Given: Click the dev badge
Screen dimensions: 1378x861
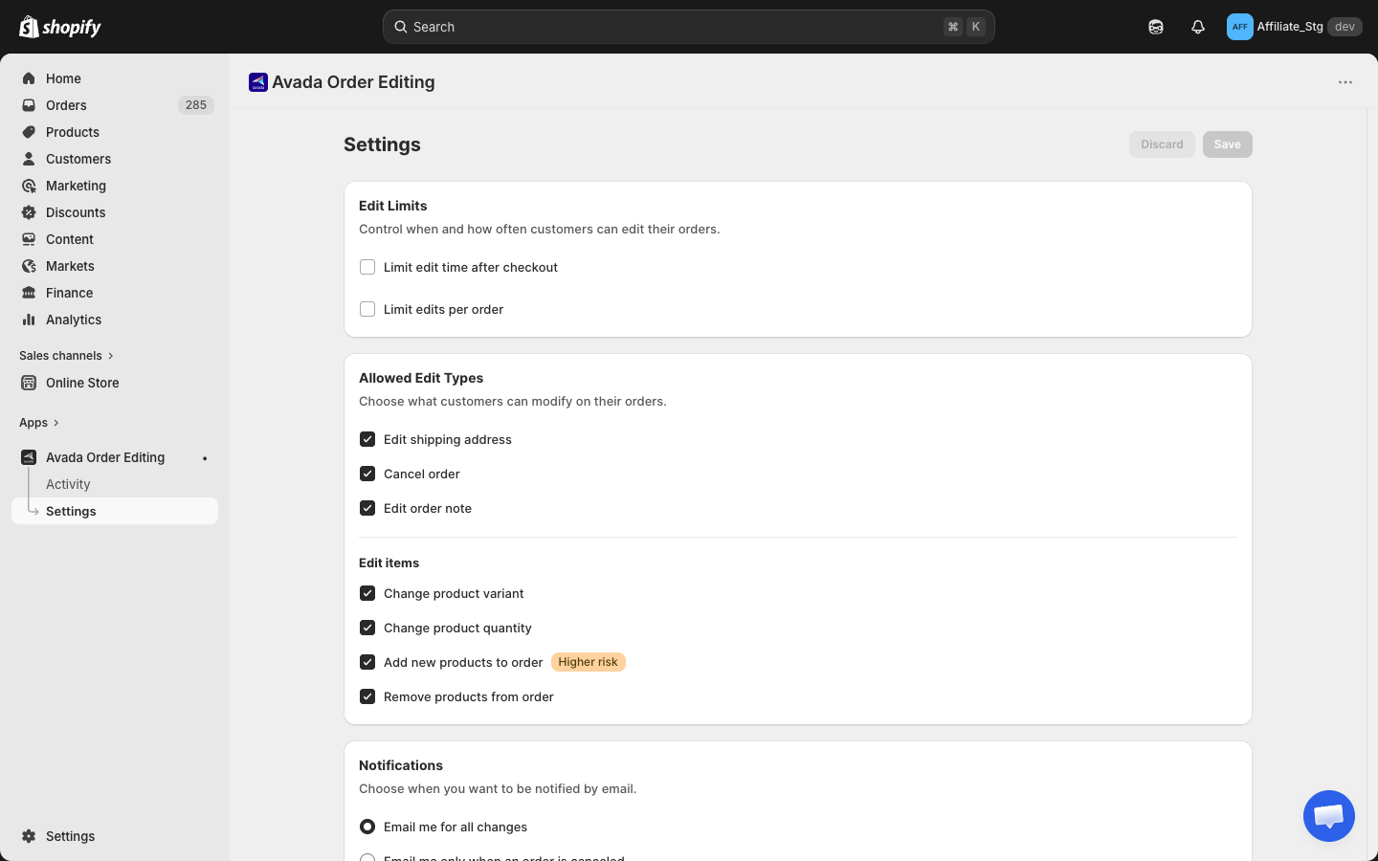Looking at the screenshot, I should click(x=1345, y=27).
